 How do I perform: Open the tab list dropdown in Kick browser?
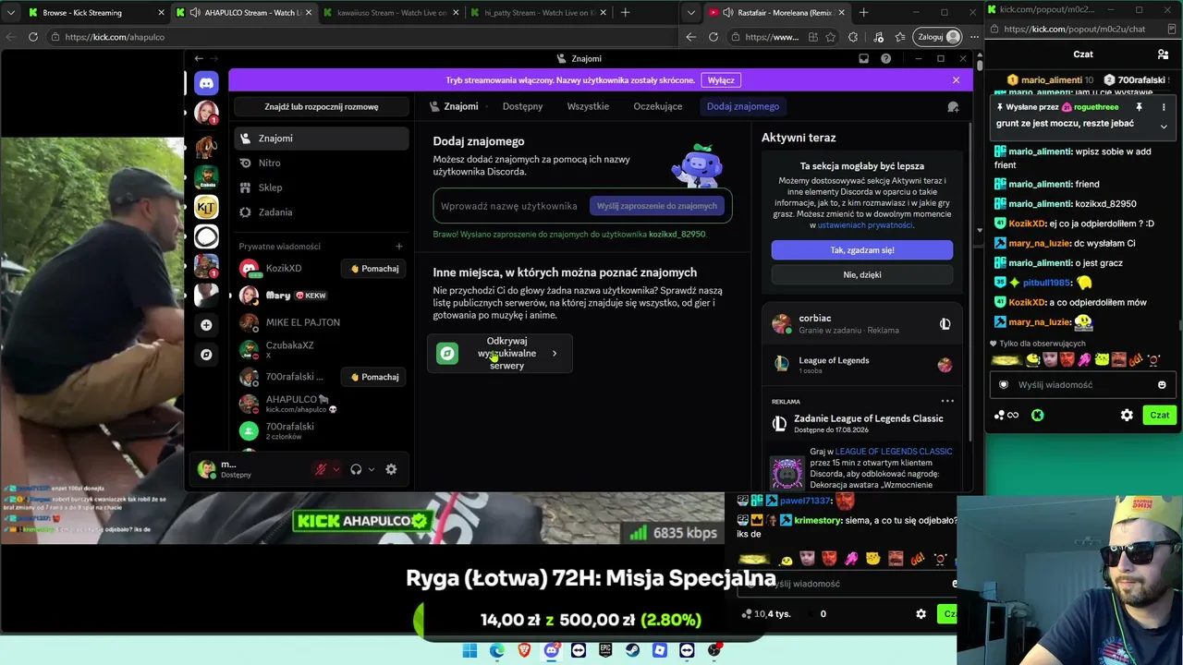(x=10, y=13)
